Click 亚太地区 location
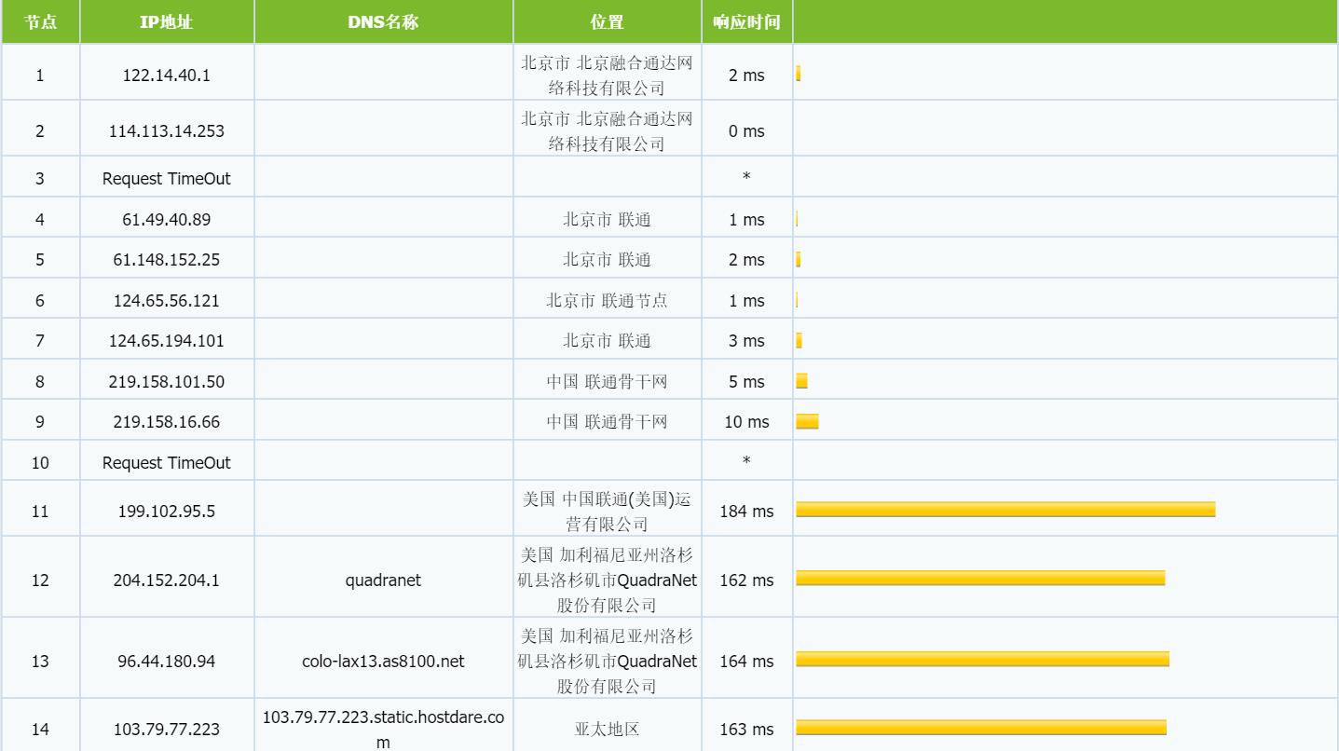The height and width of the screenshot is (751, 1339). (x=607, y=730)
